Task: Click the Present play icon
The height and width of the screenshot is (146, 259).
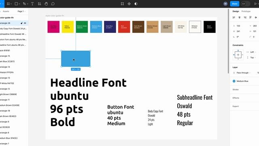Action: 255,4
